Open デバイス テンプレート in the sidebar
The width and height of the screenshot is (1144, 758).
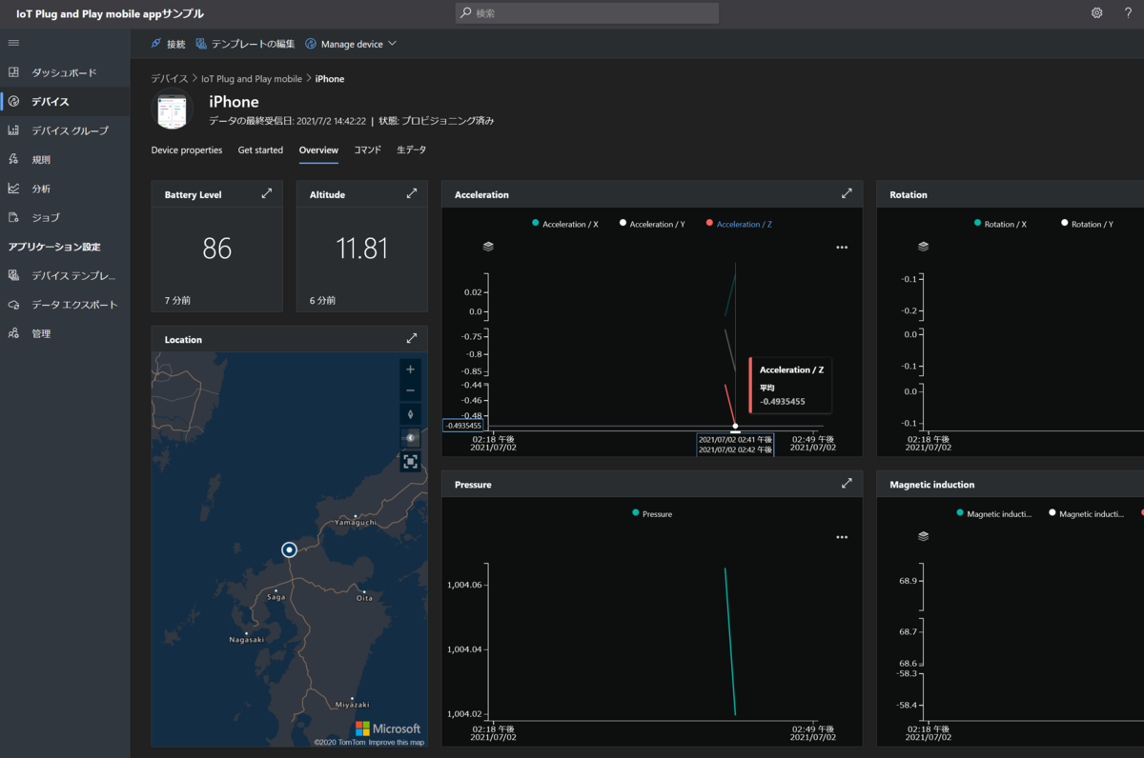(x=65, y=275)
